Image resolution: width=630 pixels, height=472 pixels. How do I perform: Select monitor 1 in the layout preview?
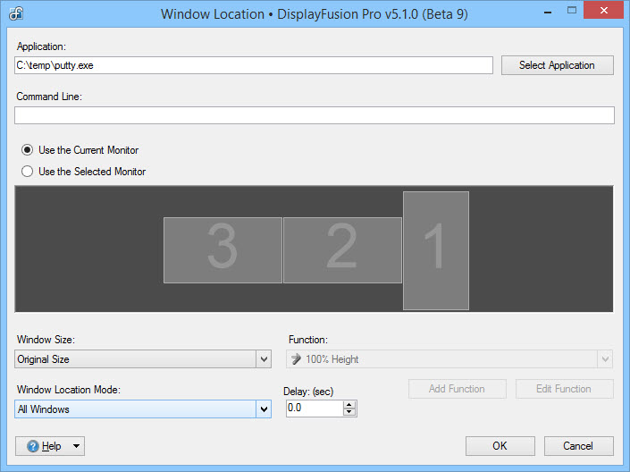pos(436,250)
